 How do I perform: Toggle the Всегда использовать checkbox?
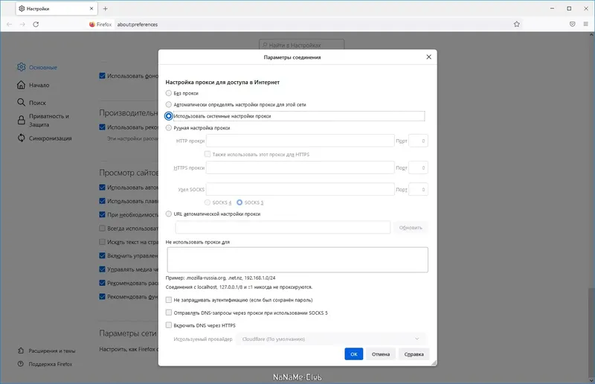[x=102, y=228]
